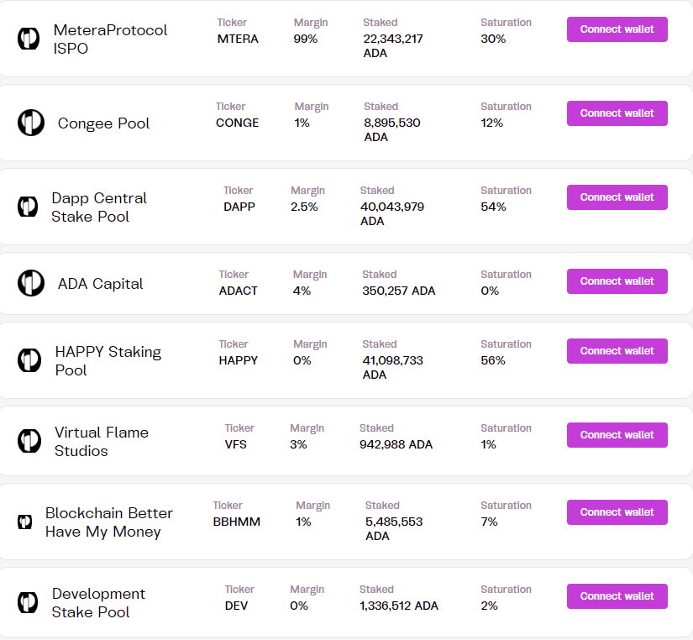
Task: Connect wallet for Congee Pool
Action: 617,113
